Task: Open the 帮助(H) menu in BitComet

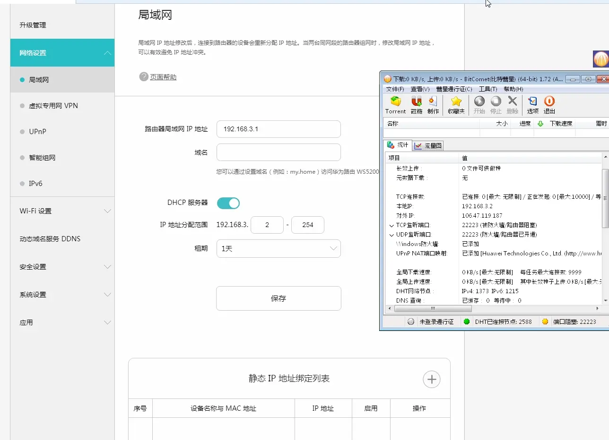Action: (513, 89)
